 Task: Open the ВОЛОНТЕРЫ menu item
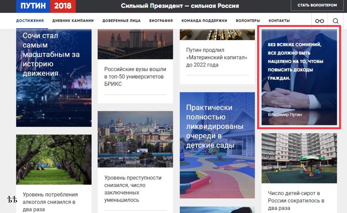[248, 21]
